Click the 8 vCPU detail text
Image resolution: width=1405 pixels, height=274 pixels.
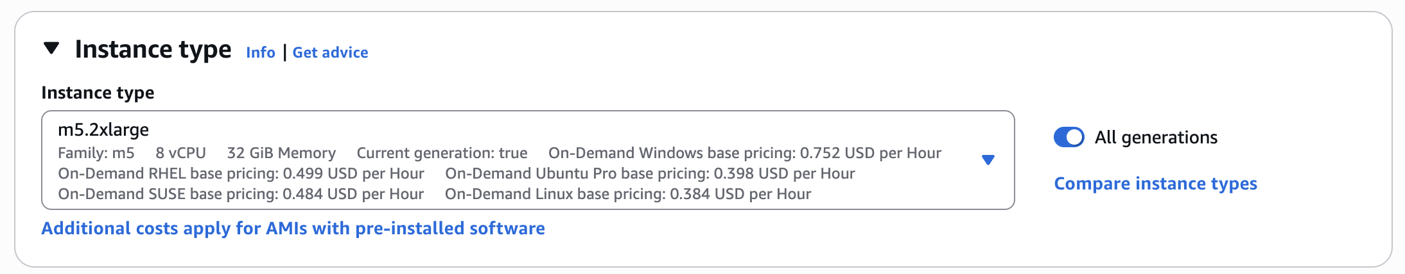180,153
